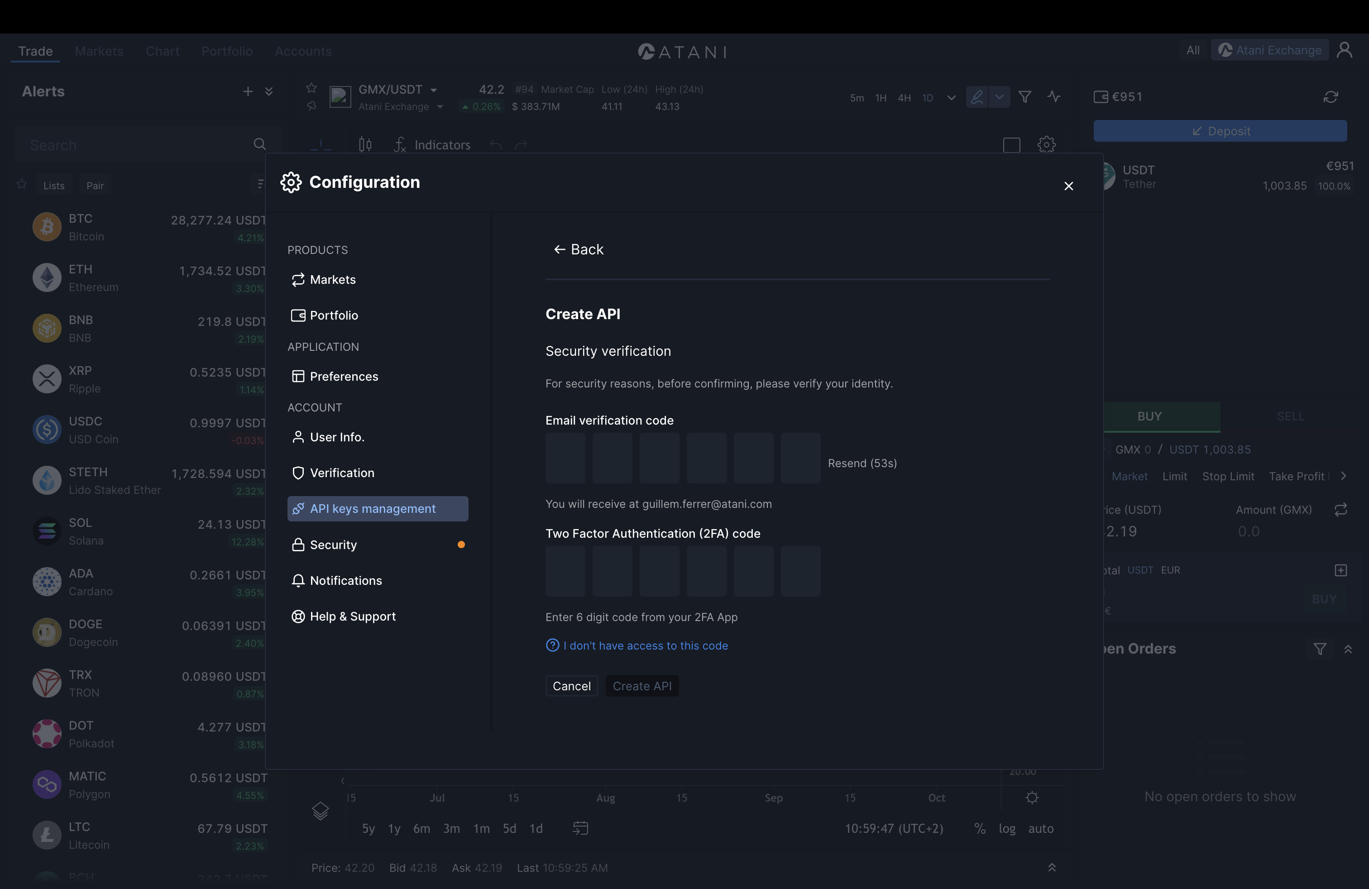Viewport: 1369px width, 889px height.
Task: Select All exchanges filter
Action: tap(1193, 50)
